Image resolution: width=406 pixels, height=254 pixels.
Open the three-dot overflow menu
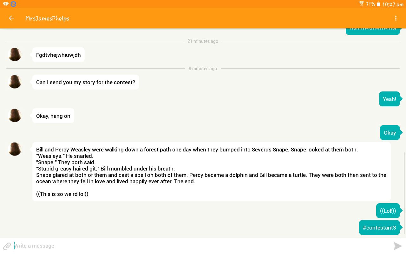(396, 18)
